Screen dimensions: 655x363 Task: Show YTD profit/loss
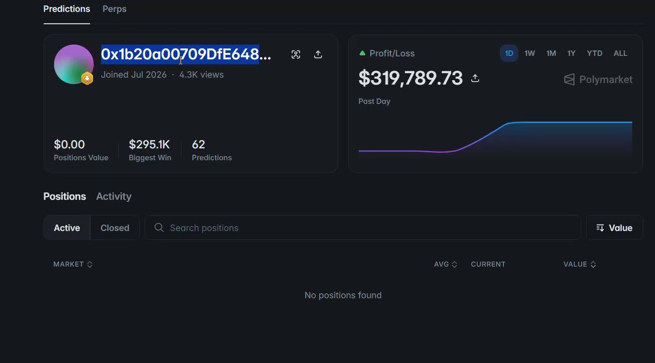pyautogui.click(x=594, y=53)
